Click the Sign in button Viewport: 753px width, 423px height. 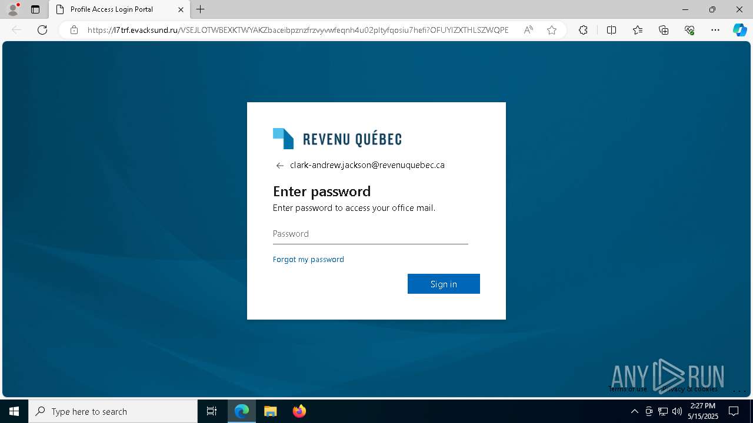[444, 284]
